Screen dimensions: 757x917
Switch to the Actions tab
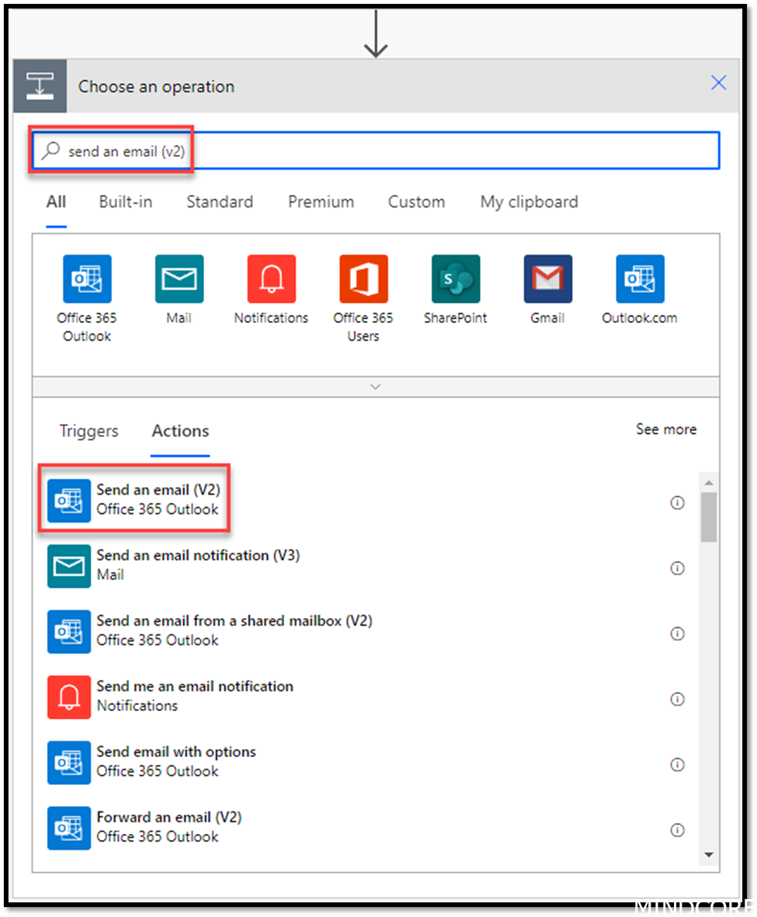(179, 431)
